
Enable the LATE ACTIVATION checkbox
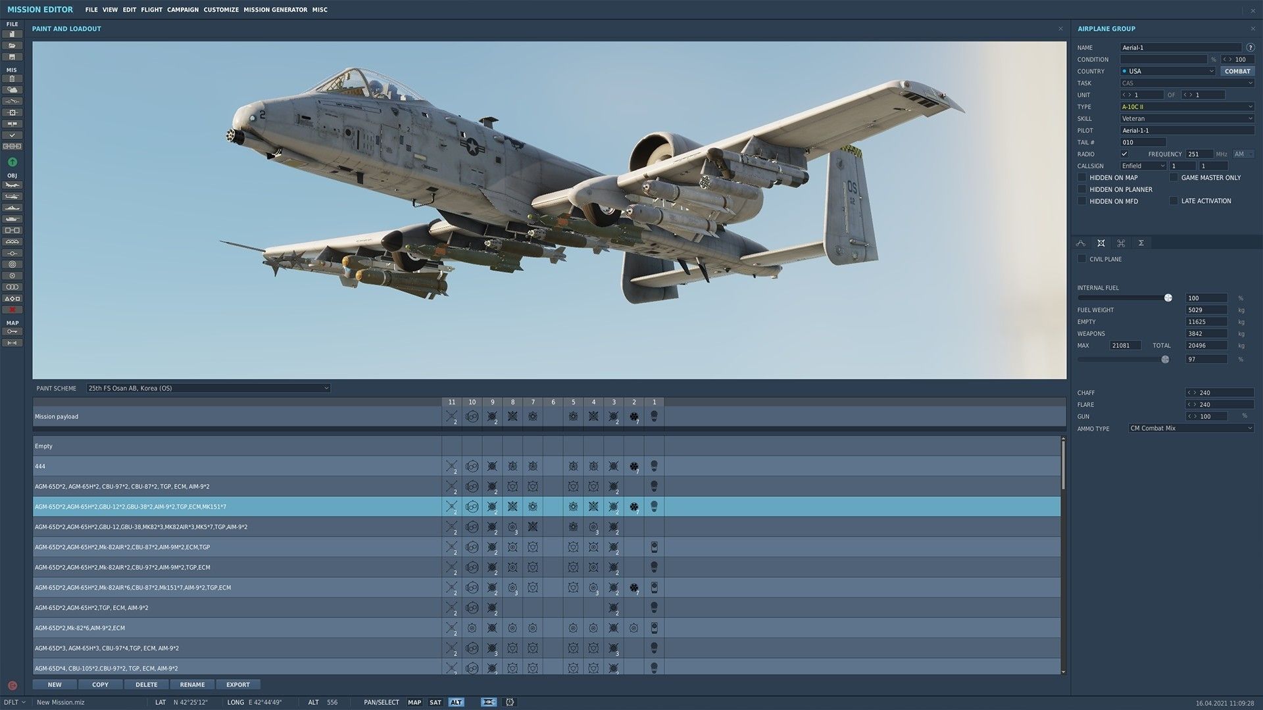click(1174, 201)
